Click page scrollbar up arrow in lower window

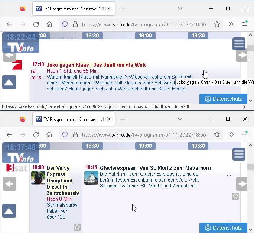tap(250, 145)
